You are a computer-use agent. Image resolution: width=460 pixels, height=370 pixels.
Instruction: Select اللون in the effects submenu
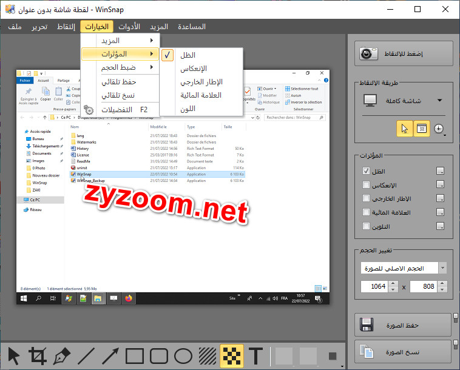[x=201, y=109]
